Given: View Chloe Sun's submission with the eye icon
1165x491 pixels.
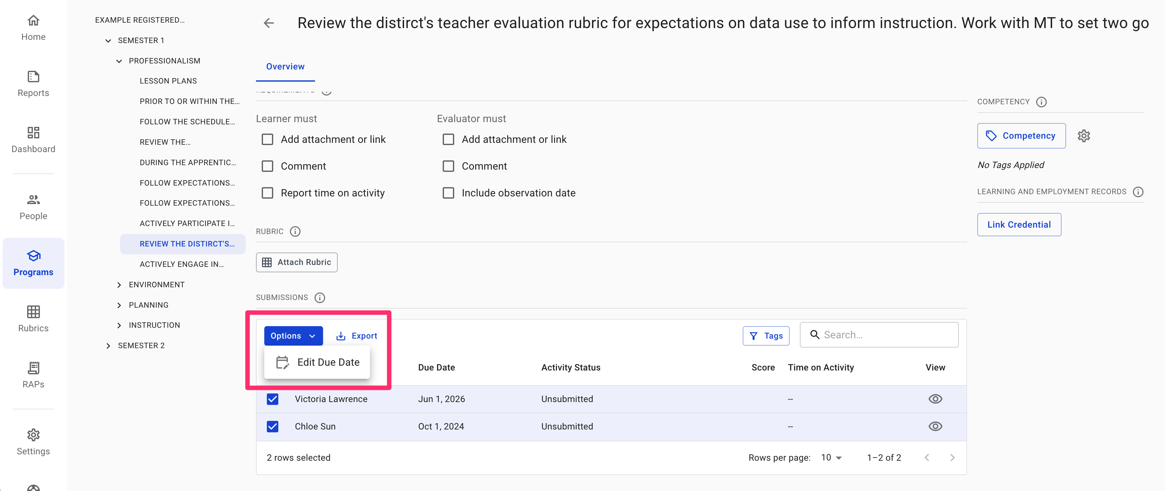Looking at the screenshot, I should [x=935, y=426].
